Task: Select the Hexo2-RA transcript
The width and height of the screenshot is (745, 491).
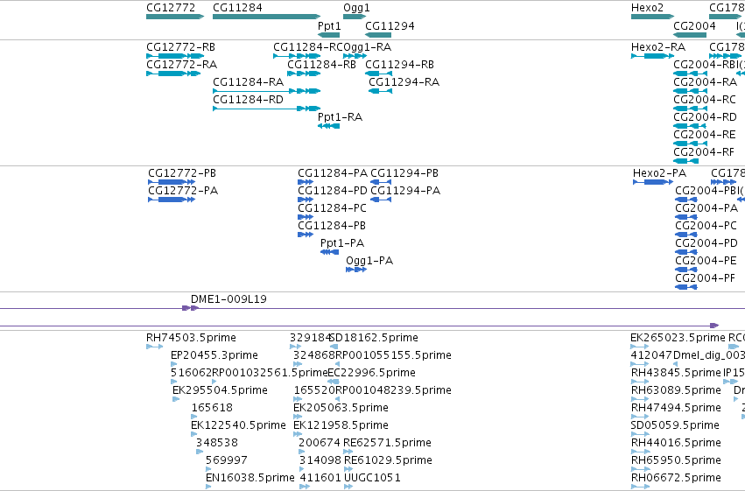Action: pos(652,56)
